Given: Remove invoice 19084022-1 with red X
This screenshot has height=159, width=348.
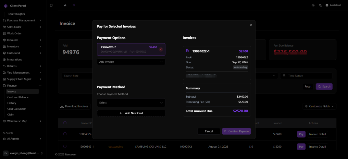Looking at the screenshot, I should pos(161,49).
